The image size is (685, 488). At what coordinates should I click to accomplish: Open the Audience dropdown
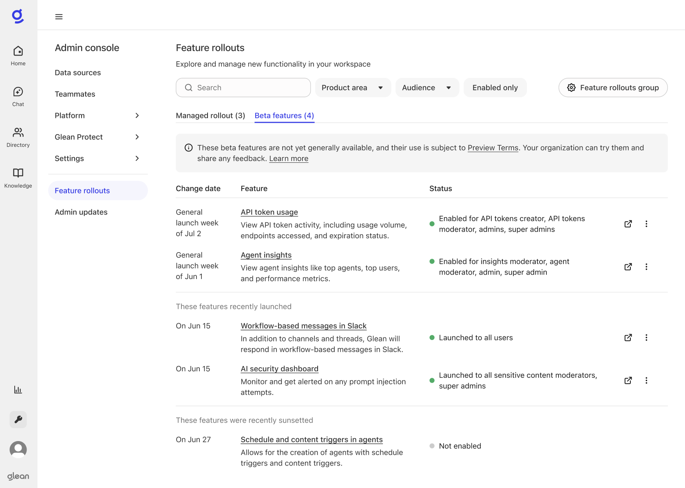(x=426, y=88)
